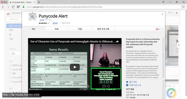The image size is (187, 99).
Task: Switch to the 개요 tab
Action: point(34,29)
